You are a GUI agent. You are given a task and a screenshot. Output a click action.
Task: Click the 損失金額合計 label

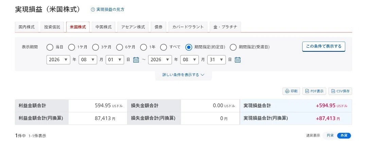click(x=145, y=105)
